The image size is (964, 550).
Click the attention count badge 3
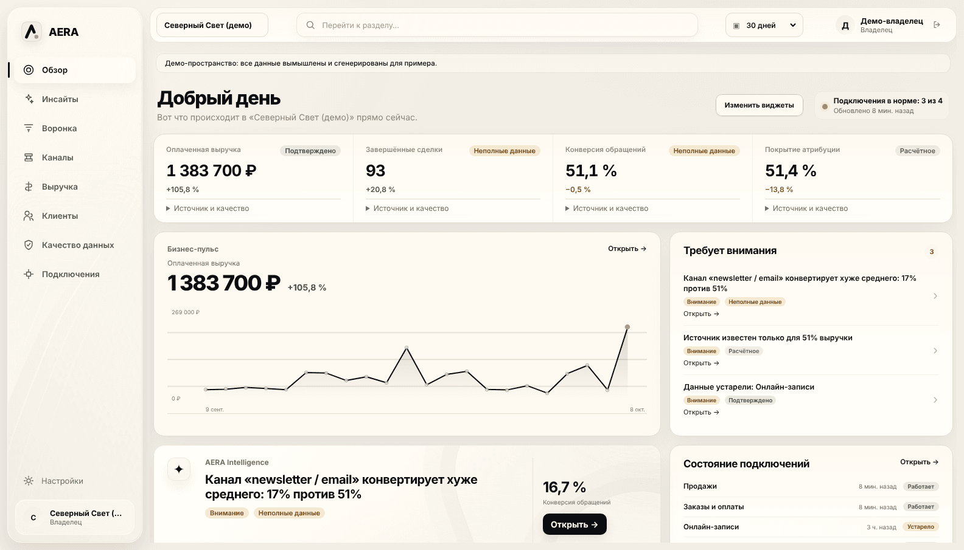(932, 252)
